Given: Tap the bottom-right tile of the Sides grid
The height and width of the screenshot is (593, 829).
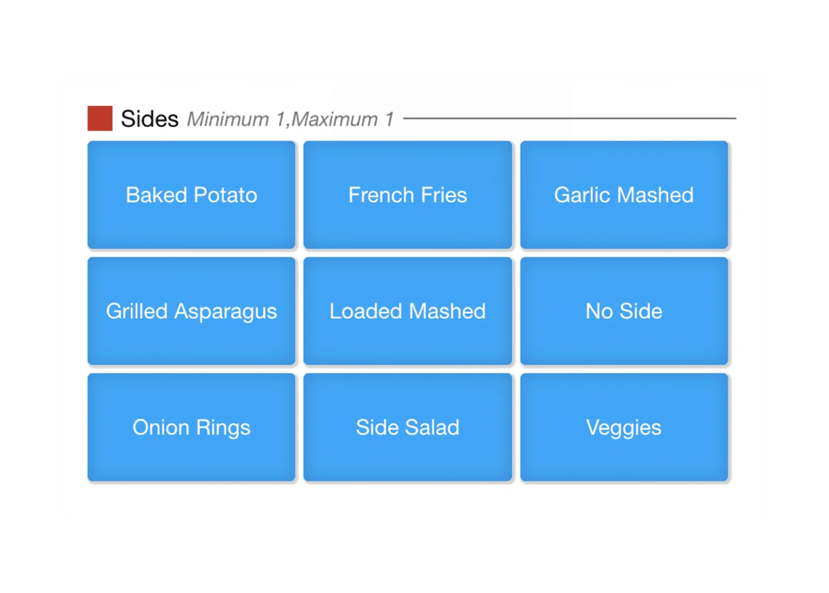Looking at the screenshot, I should point(624,427).
